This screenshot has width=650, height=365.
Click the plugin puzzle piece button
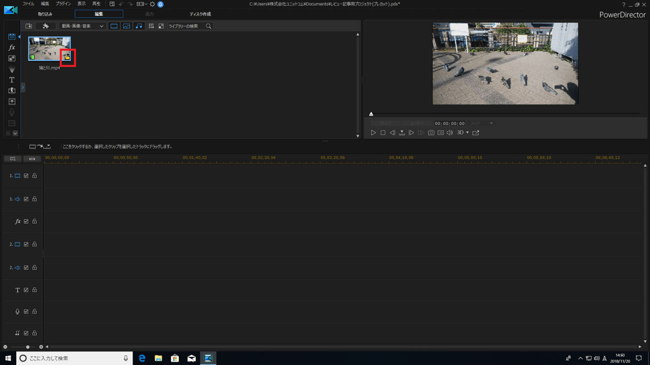(46, 26)
